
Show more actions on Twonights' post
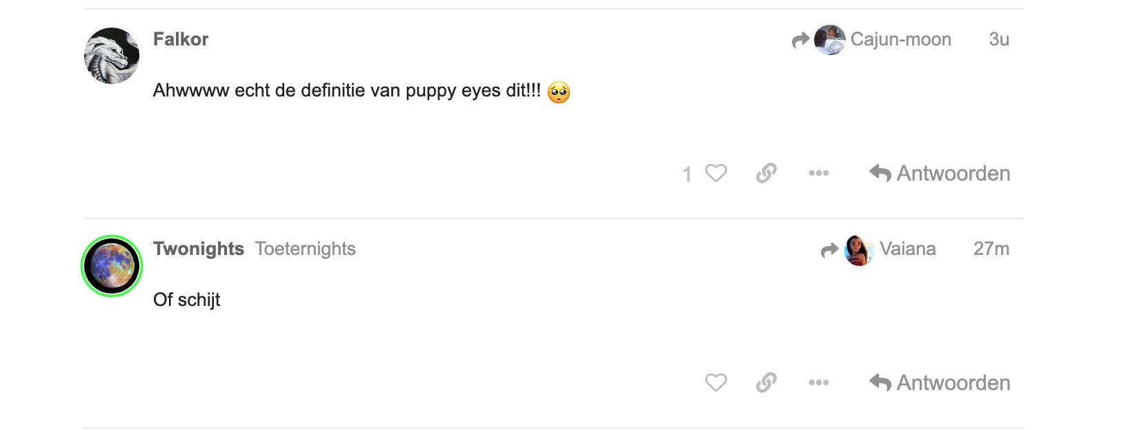point(819,382)
